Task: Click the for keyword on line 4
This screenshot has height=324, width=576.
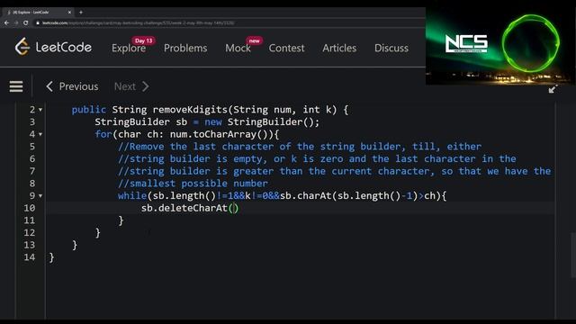Action: tap(103, 134)
